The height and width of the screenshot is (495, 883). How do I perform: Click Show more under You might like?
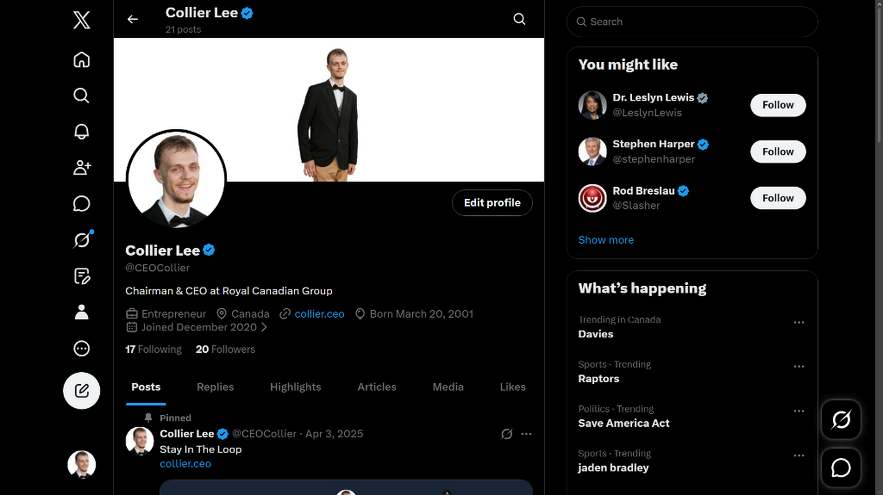click(x=606, y=240)
